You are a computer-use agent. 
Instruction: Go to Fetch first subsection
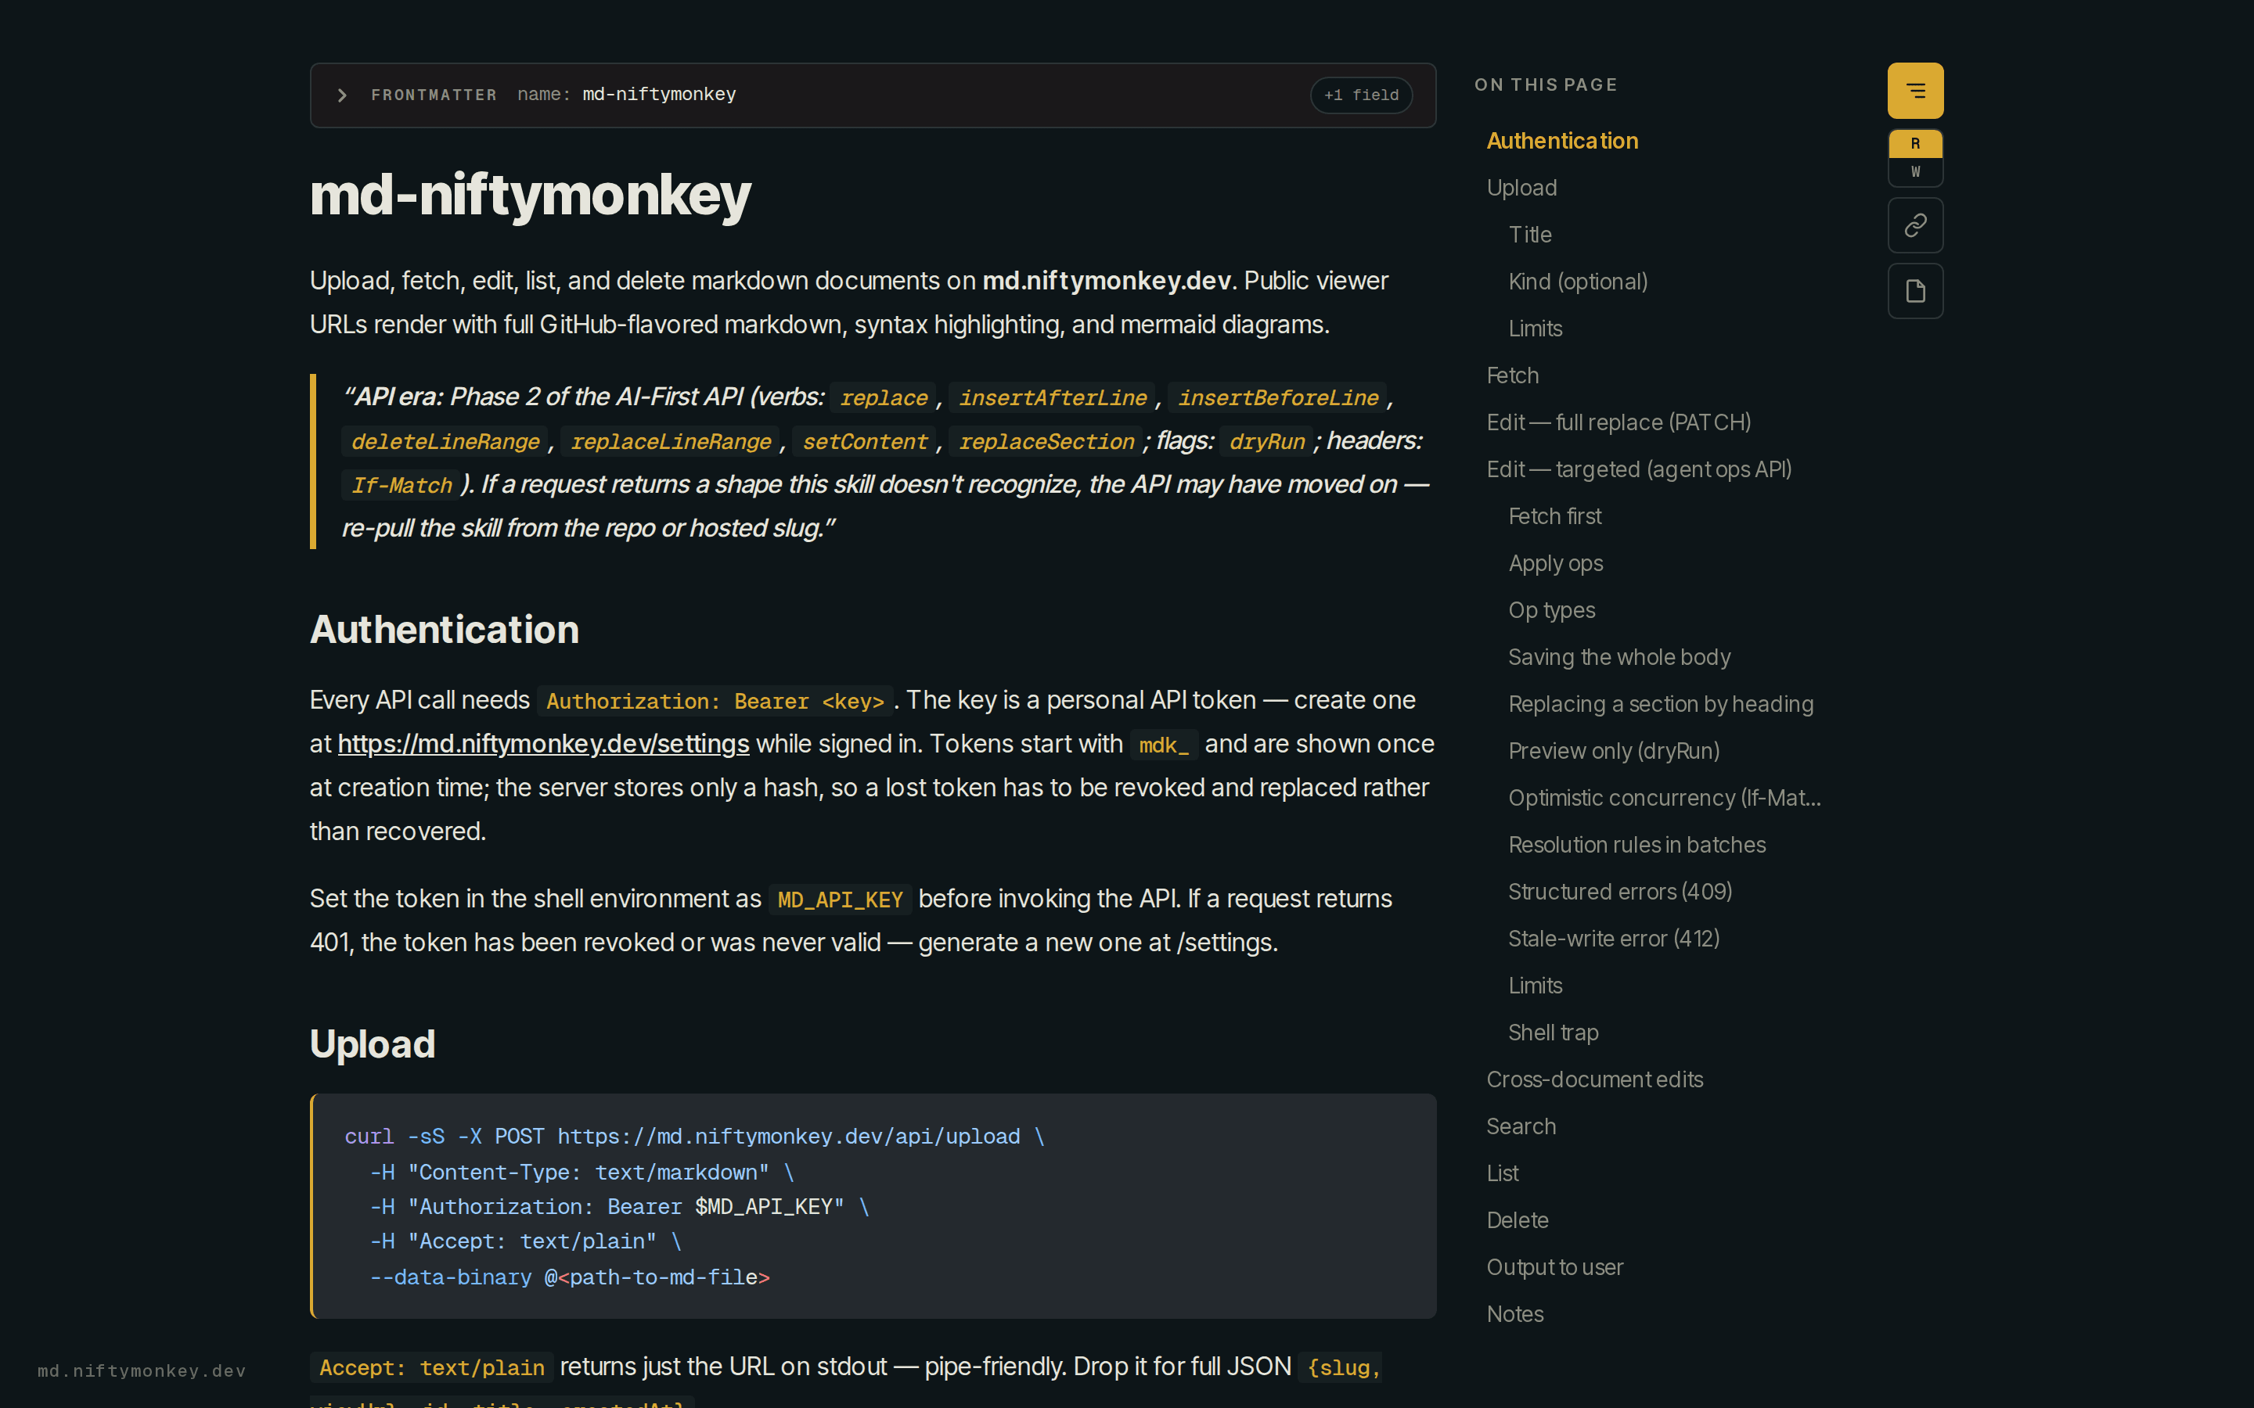[x=1554, y=516]
